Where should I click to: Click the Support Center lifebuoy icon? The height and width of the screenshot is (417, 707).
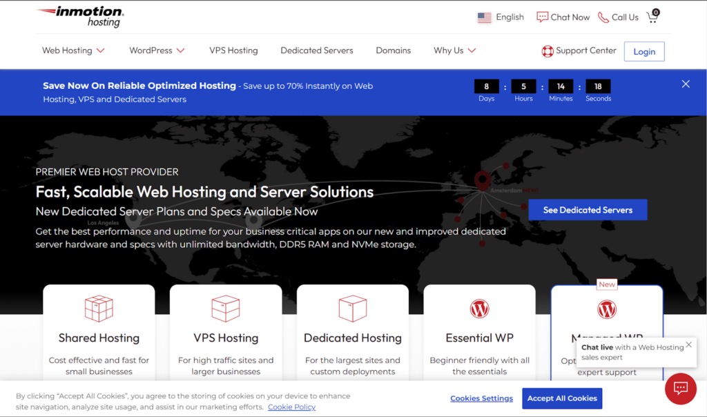pyautogui.click(x=548, y=51)
